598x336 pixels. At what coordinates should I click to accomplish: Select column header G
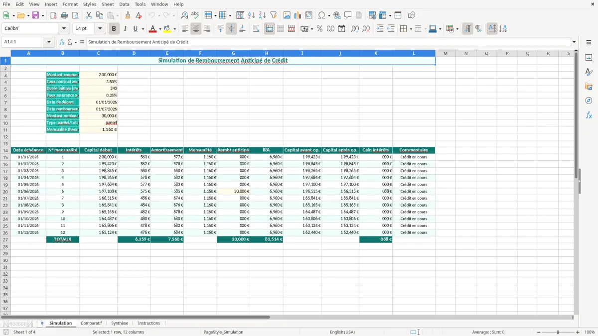(x=233, y=53)
